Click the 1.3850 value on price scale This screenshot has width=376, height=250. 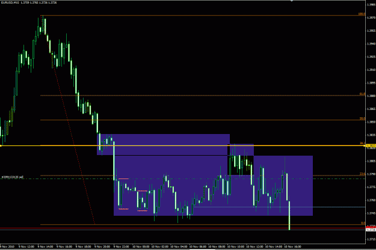coord(371,122)
